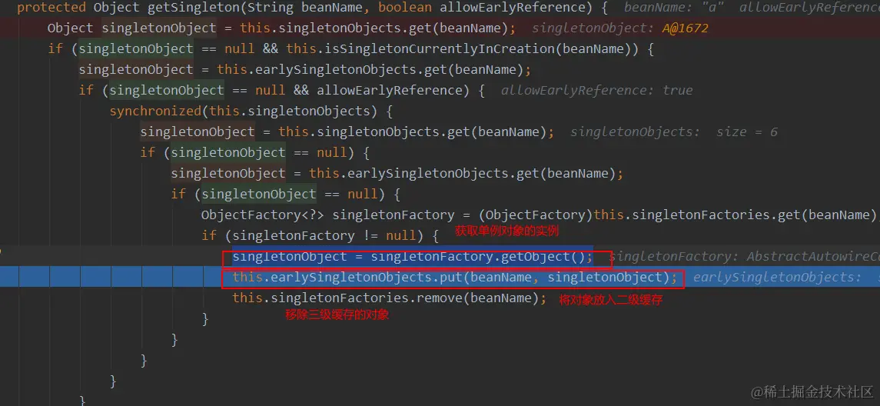880x406 pixels.
Task: Click isSingletonCurrentlyInCreation in the if condition
Action: pyautogui.click(x=440, y=49)
